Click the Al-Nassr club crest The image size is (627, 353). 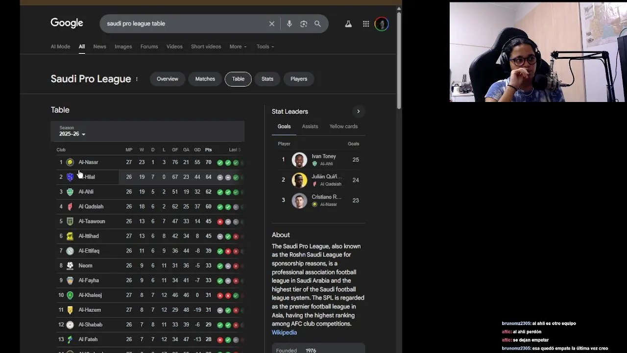click(70, 162)
